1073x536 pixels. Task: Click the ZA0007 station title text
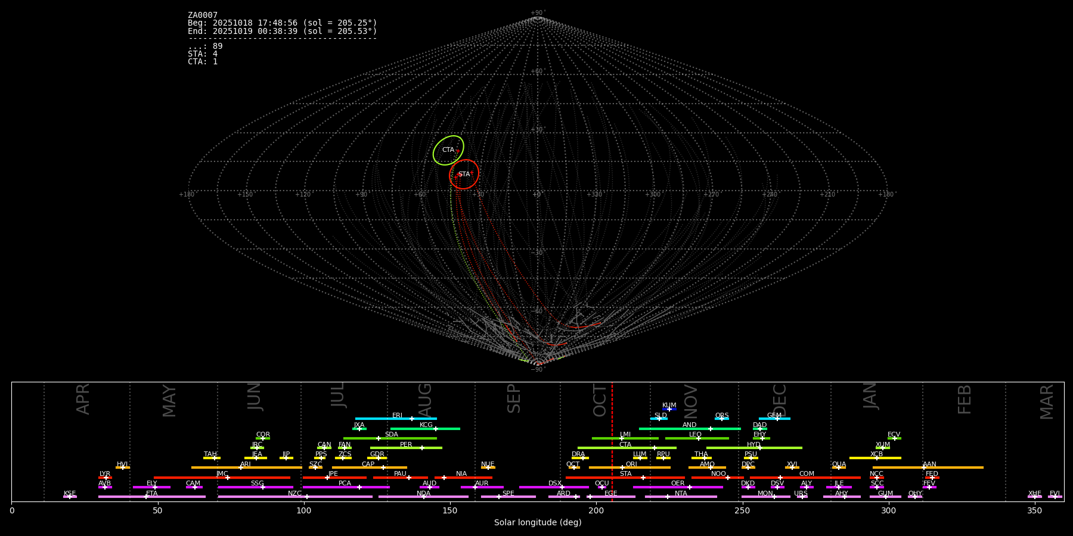click(203, 15)
